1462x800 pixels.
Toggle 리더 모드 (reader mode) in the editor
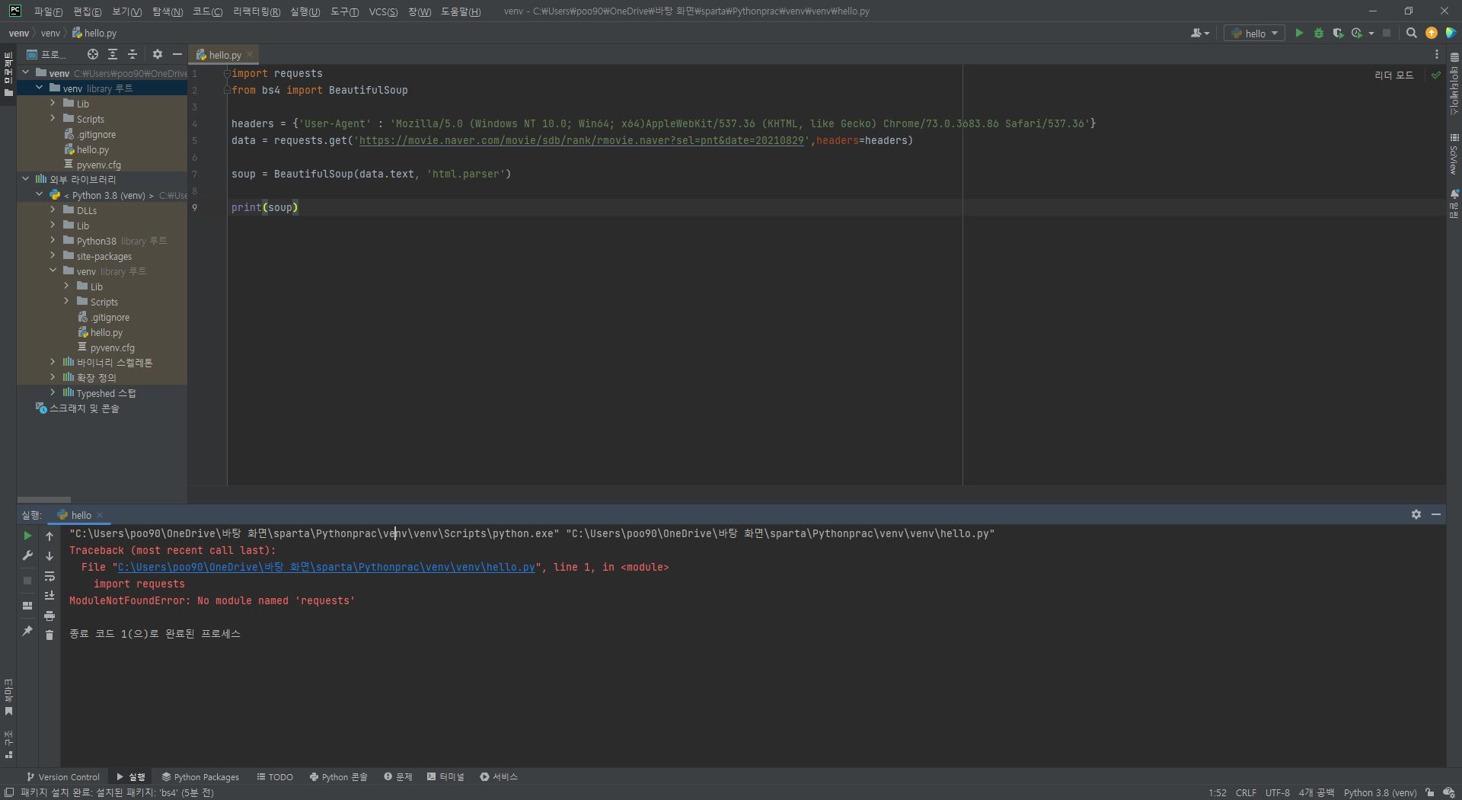pyautogui.click(x=1394, y=75)
